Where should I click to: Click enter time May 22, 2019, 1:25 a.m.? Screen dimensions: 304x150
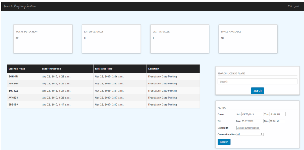pos(56,84)
